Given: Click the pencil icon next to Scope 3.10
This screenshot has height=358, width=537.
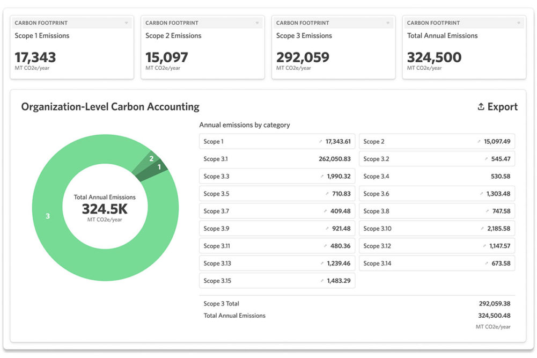Looking at the screenshot, I should pyautogui.click(x=482, y=228).
